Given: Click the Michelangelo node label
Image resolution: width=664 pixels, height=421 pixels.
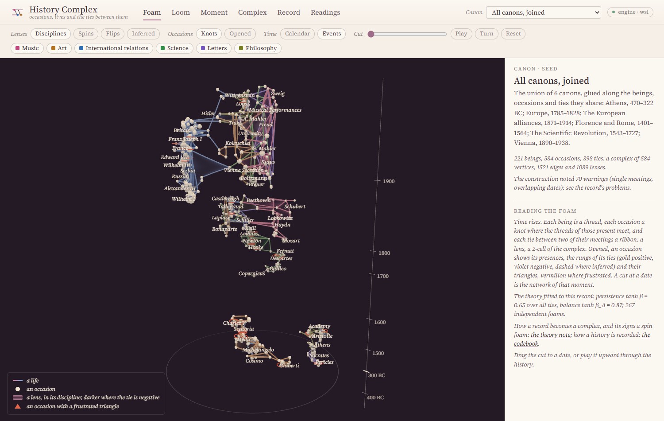Looking at the screenshot, I should (x=258, y=350).
